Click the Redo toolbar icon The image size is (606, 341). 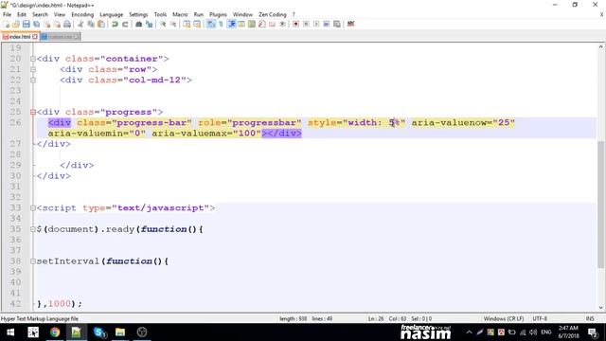tap(125, 24)
